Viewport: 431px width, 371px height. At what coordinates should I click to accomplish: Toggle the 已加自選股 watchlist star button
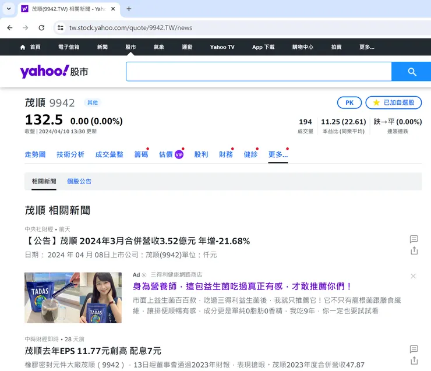point(394,103)
